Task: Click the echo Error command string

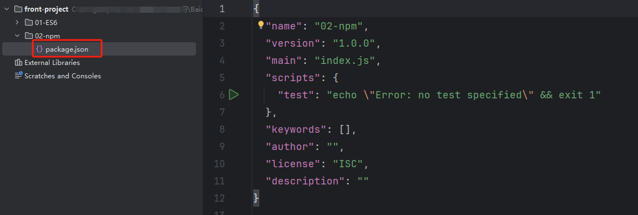Action: [x=464, y=95]
